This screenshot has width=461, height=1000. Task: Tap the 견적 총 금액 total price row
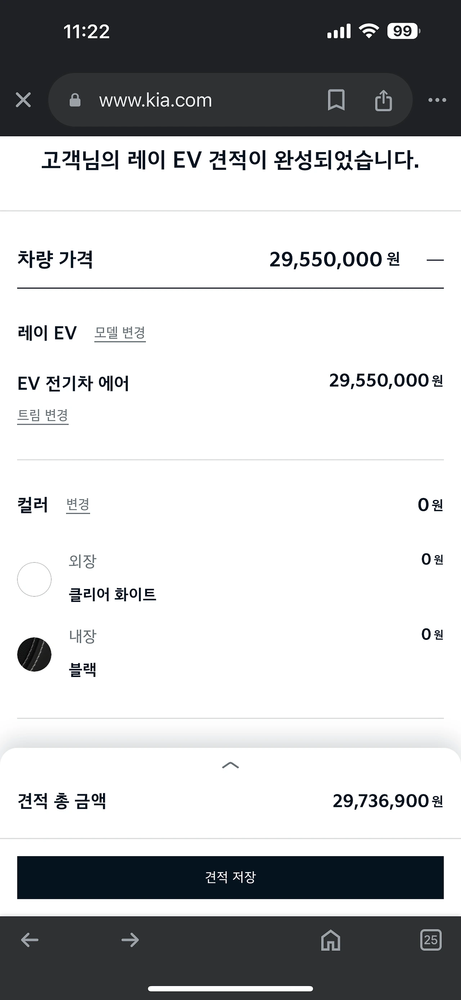pos(230,801)
